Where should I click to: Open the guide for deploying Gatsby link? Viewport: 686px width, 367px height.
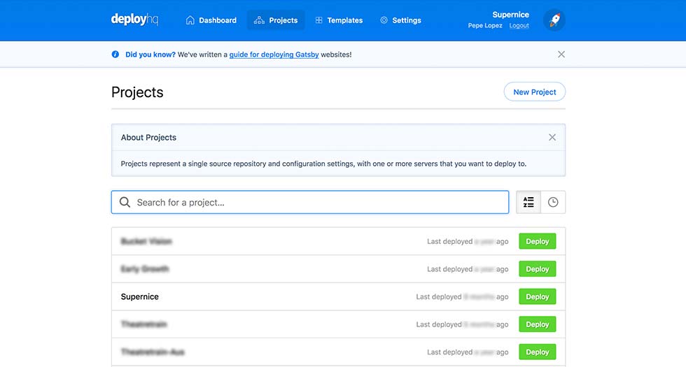274,54
